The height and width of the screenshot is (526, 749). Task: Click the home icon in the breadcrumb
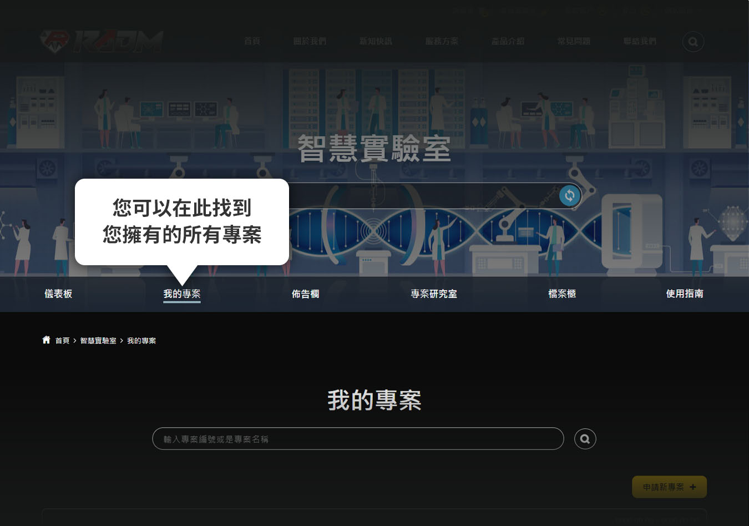pyautogui.click(x=46, y=340)
